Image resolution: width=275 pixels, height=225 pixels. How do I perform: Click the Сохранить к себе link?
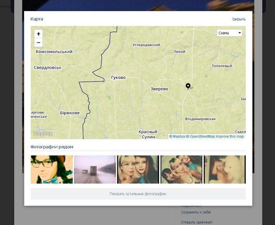pos(196,212)
